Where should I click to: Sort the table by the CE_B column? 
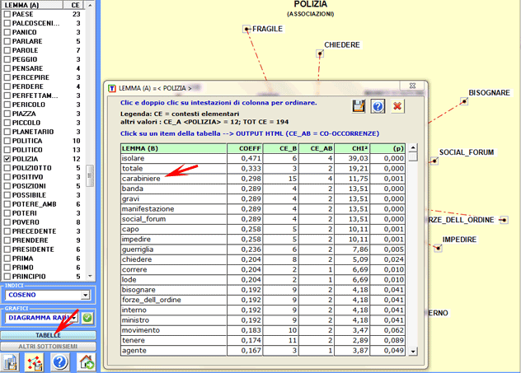281,148
